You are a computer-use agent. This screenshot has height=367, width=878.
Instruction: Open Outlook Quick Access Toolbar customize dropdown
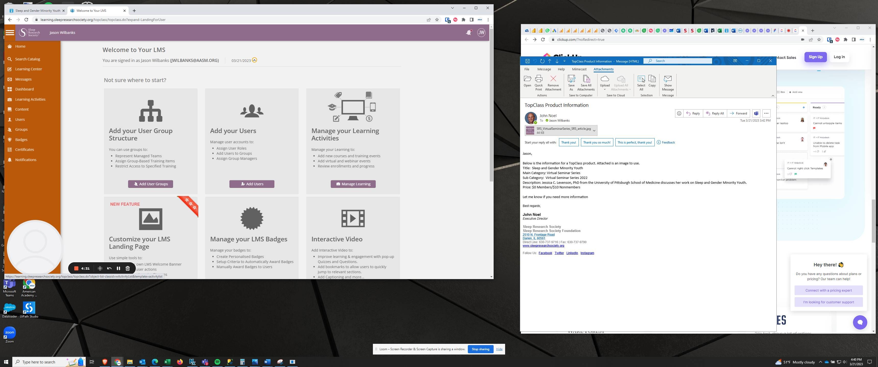564,61
